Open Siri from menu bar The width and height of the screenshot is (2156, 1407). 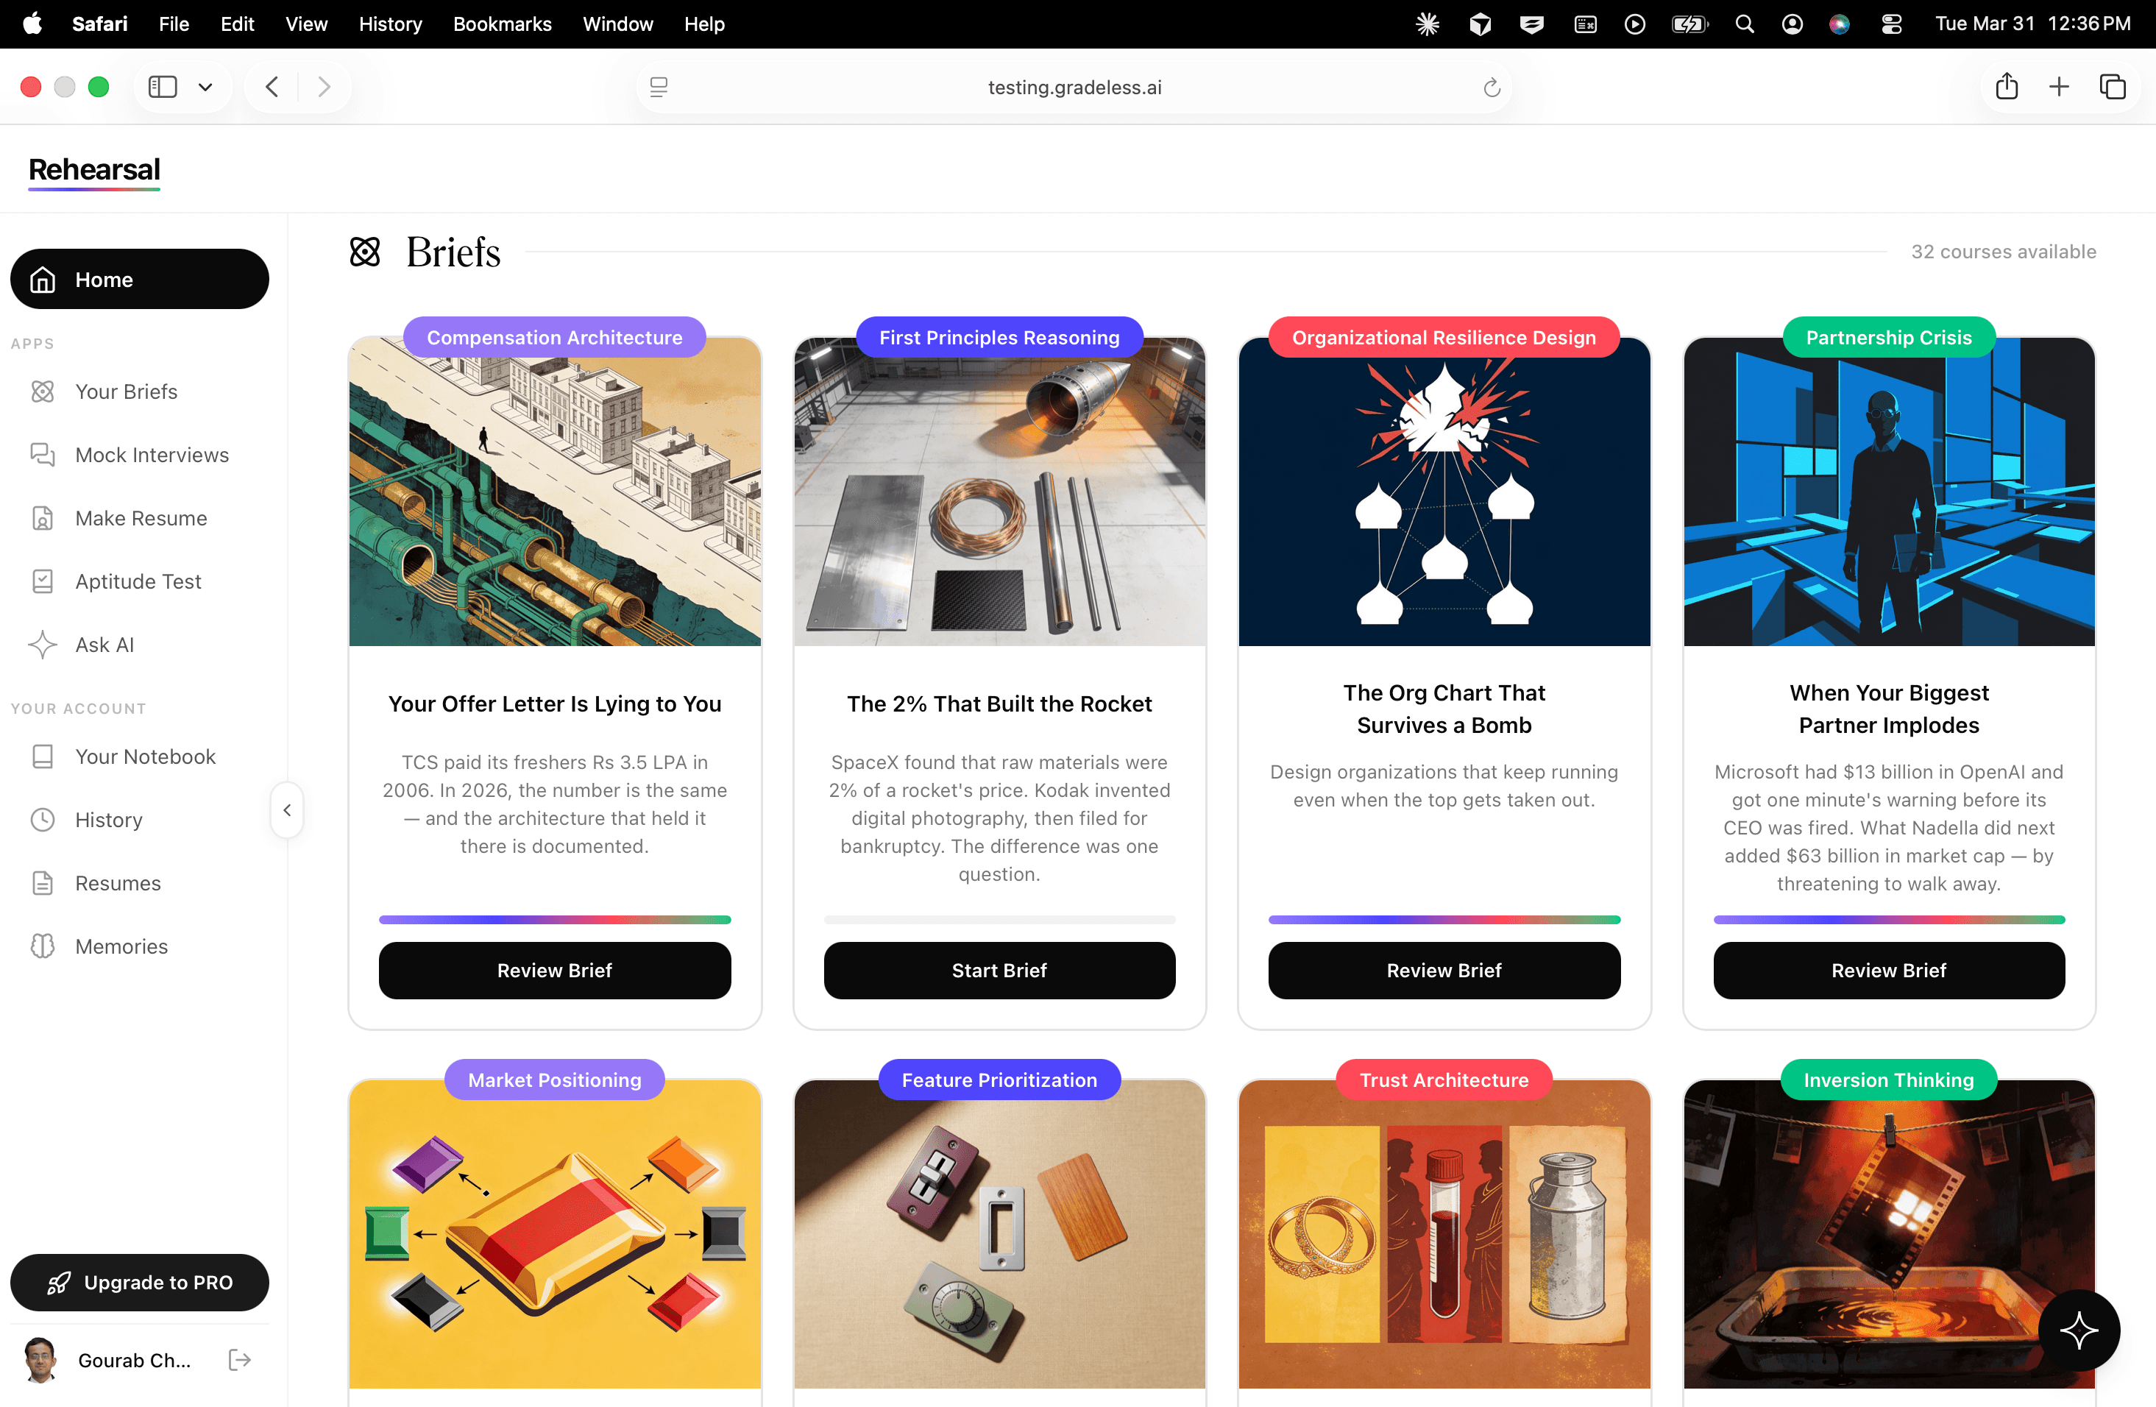click(1839, 24)
